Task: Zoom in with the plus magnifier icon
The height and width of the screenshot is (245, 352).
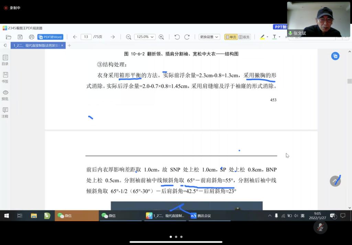Action: 161,37
